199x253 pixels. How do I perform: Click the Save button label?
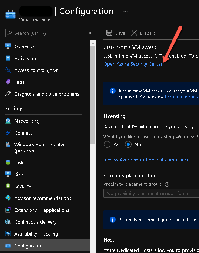[120, 33]
